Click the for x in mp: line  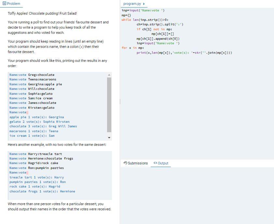tap(132, 48)
